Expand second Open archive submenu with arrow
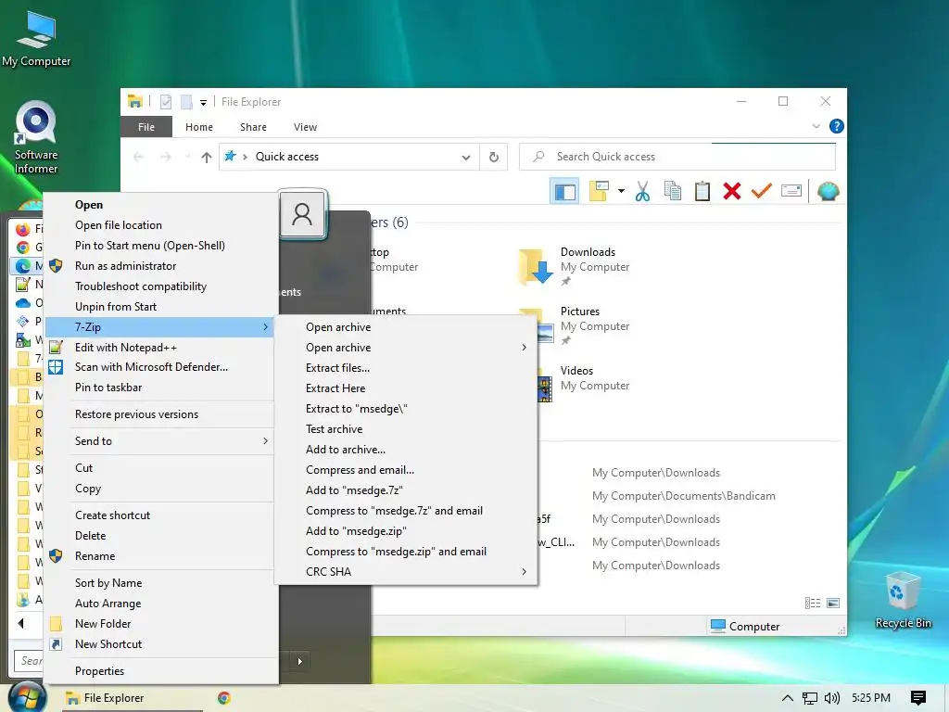Image resolution: width=949 pixels, height=712 pixels. (525, 348)
